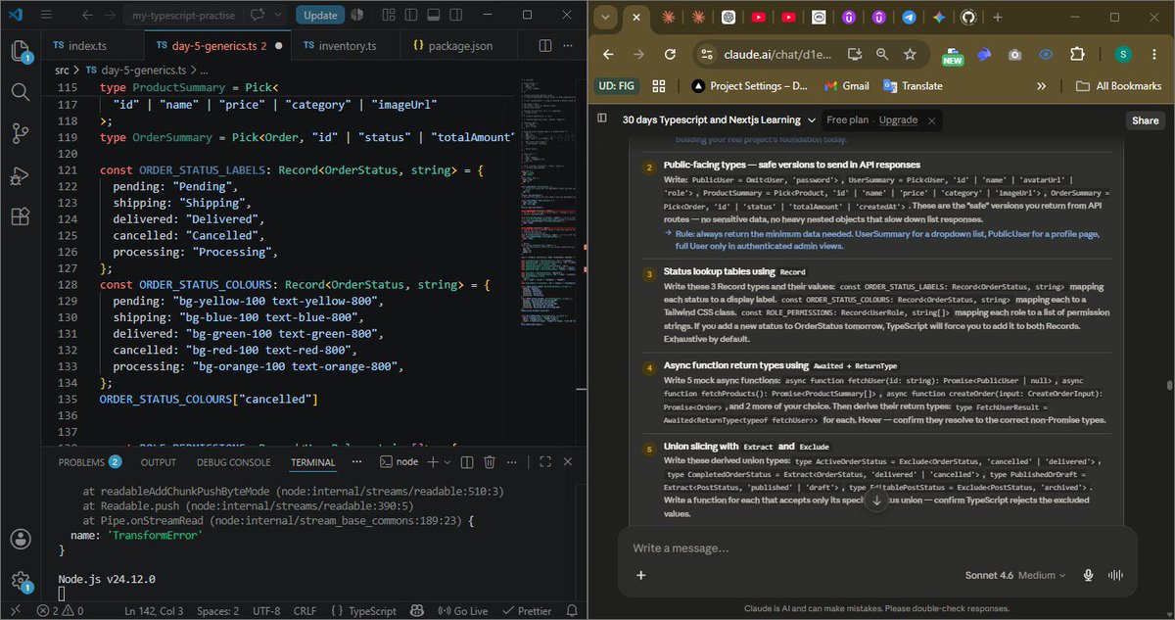
Task: Kill the terminal with trash icon
Action: [x=490, y=461]
